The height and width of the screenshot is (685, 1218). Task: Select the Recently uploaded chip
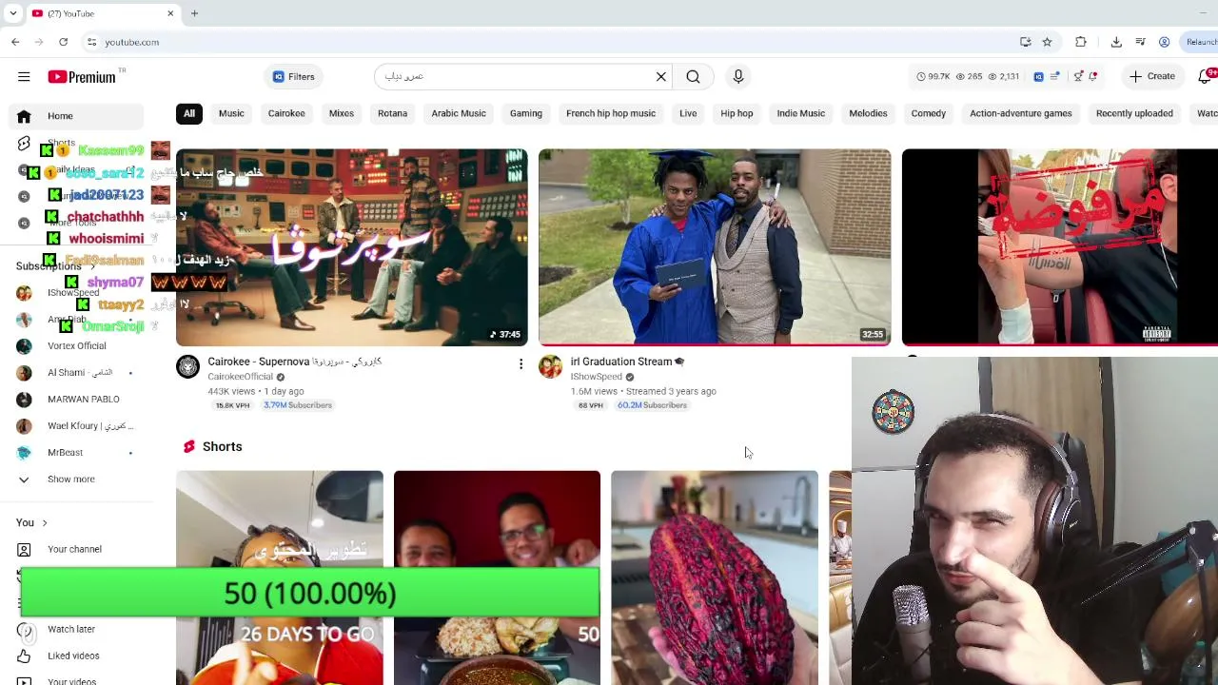pos(1134,113)
